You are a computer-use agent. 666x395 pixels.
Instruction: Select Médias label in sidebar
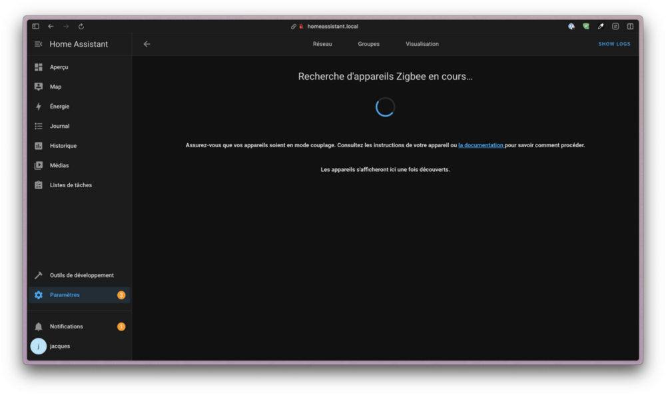click(x=59, y=165)
